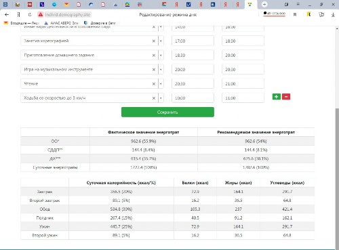Click the Завтрак row label
This screenshot has width=339, height=250.
pos(45,192)
